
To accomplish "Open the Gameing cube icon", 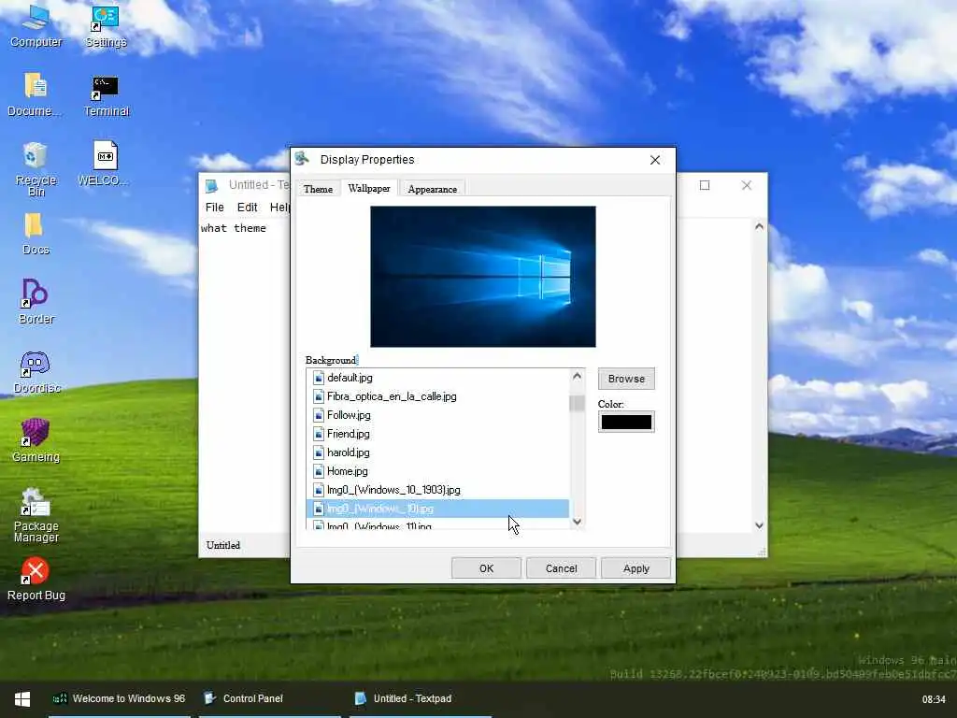I will [x=36, y=440].
